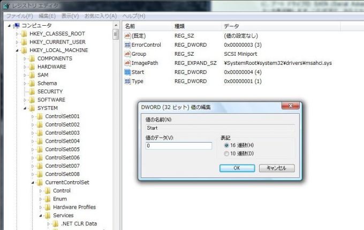364x230 pixels.
Task: Click the 0x00000003 (3) data value
Action: [x=242, y=45]
